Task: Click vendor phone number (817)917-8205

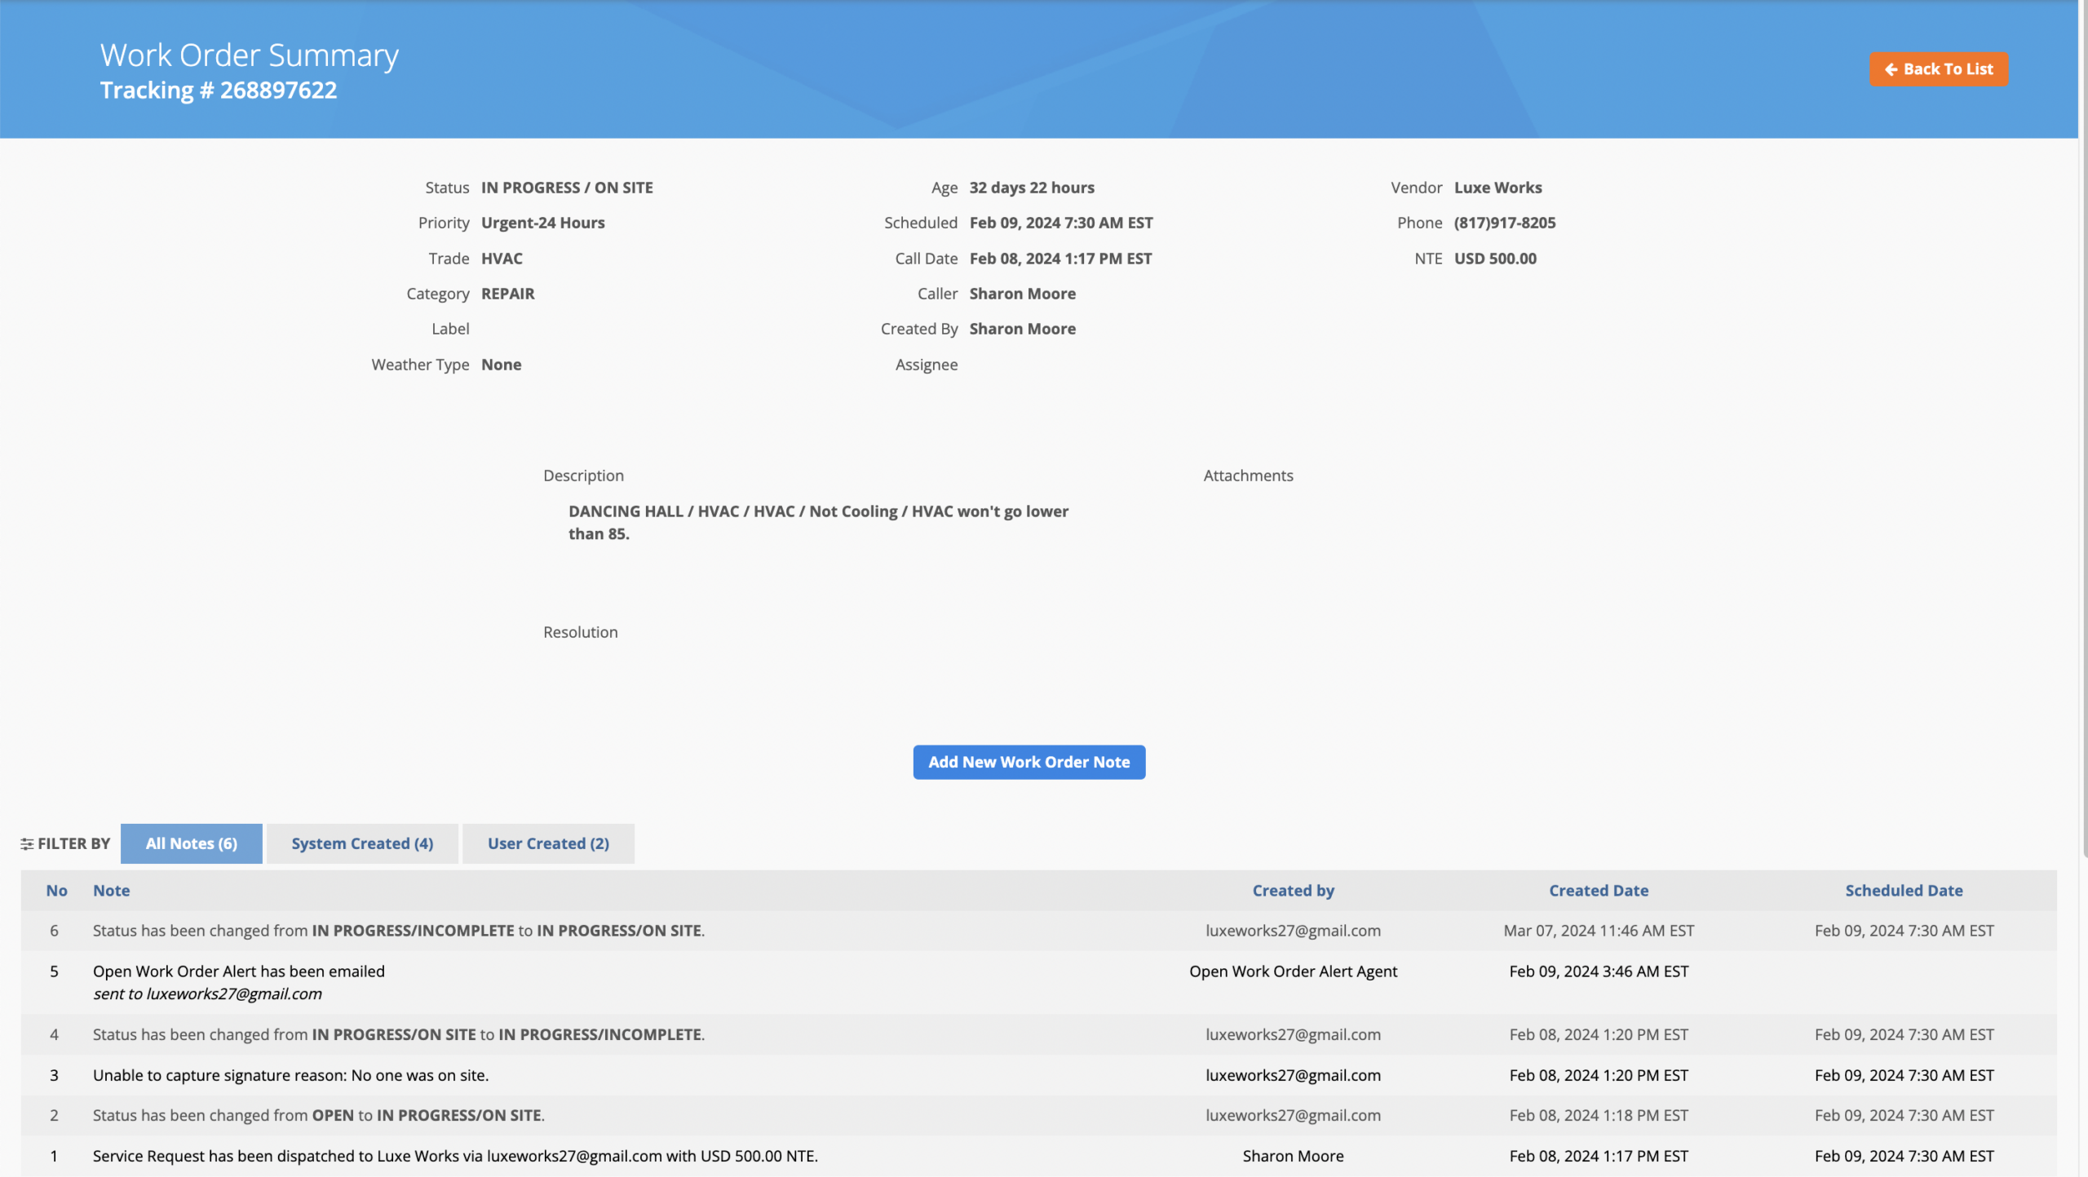Action: click(1504, 223)
